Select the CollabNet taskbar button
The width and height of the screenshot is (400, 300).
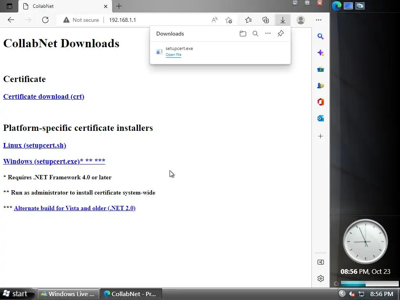[x=131, y=294]
